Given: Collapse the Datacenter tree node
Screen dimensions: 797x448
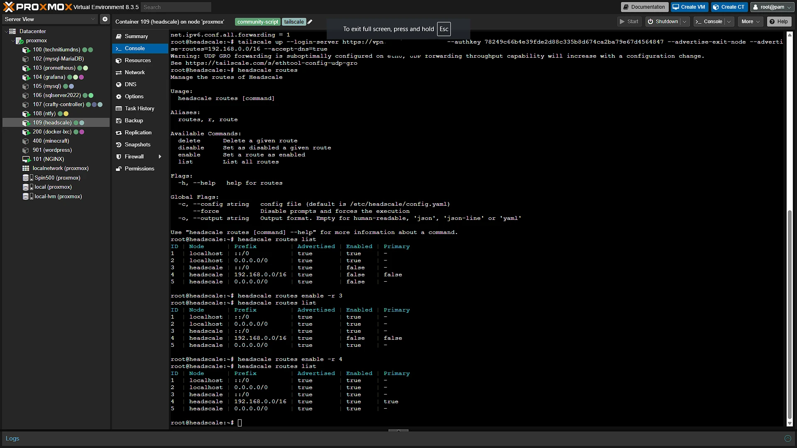Looking at the screenshot, I should tap(6, 32).
